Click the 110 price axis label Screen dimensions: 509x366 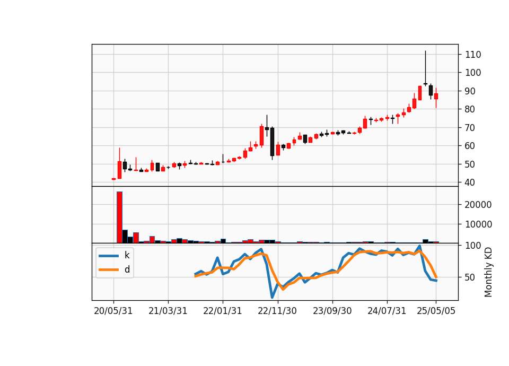tap(473, 55)
